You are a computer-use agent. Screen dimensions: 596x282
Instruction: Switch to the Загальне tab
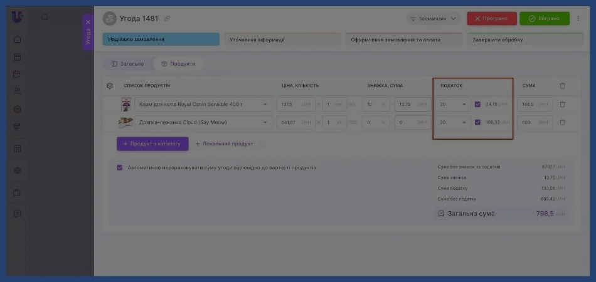click(x=128, y=64)
